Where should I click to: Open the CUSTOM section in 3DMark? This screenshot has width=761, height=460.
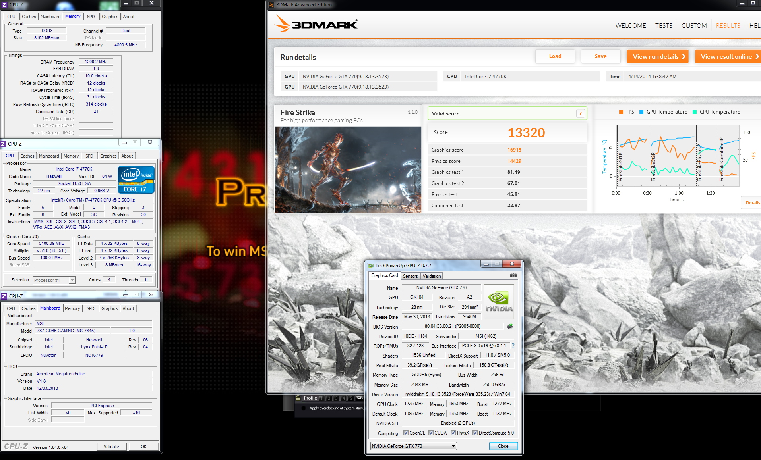pyautogui.click(x=694, y=25)
